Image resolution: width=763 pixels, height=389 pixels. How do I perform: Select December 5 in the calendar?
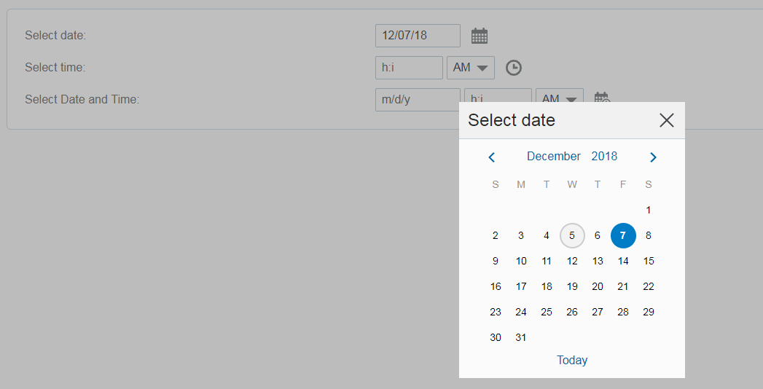click(572, 235)
